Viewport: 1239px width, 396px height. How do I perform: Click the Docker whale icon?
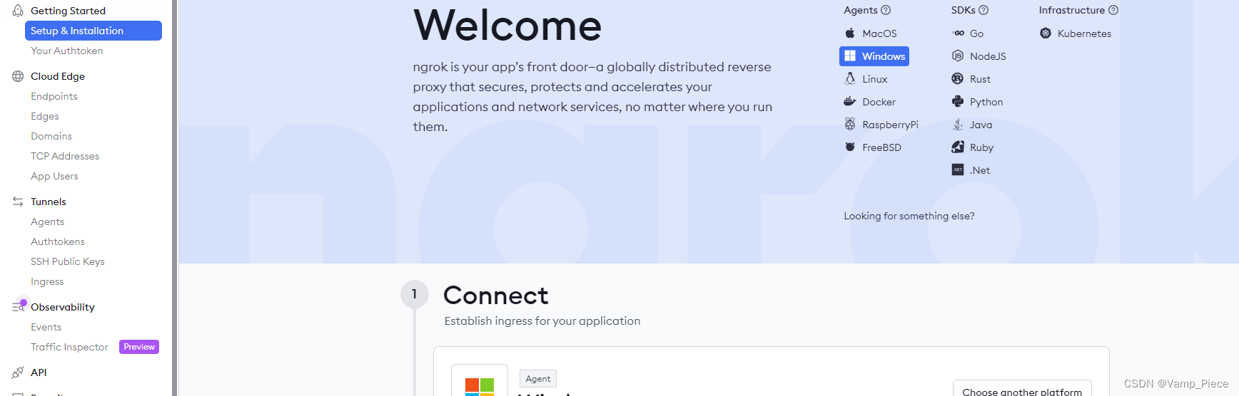tap(850, 102)
